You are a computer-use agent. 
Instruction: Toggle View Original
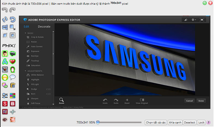click(142, 101)
